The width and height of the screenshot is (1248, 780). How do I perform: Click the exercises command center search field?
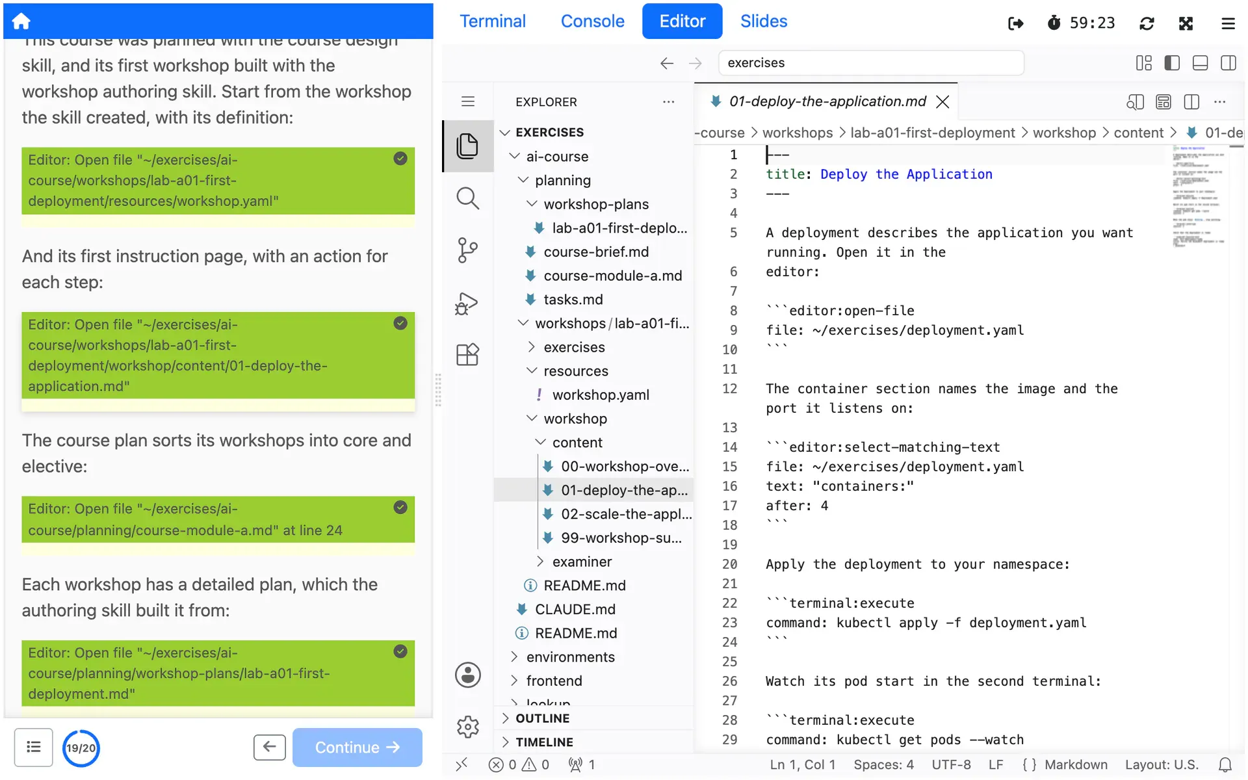pyautogui.click(x=871, y=63)
